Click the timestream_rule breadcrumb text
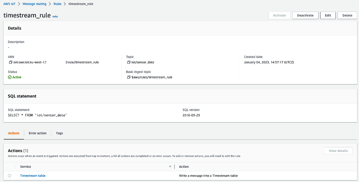The image size is (359, 182). [81, 4]
